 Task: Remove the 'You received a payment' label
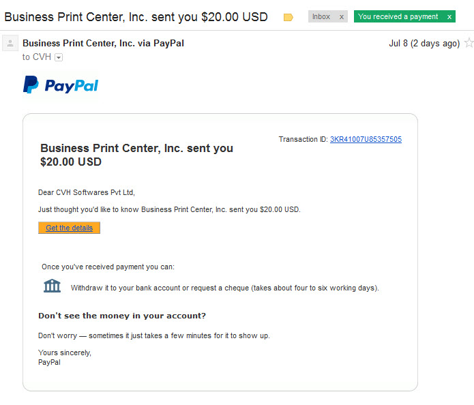449,17
